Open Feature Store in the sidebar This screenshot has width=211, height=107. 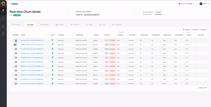tap(3, 18)
